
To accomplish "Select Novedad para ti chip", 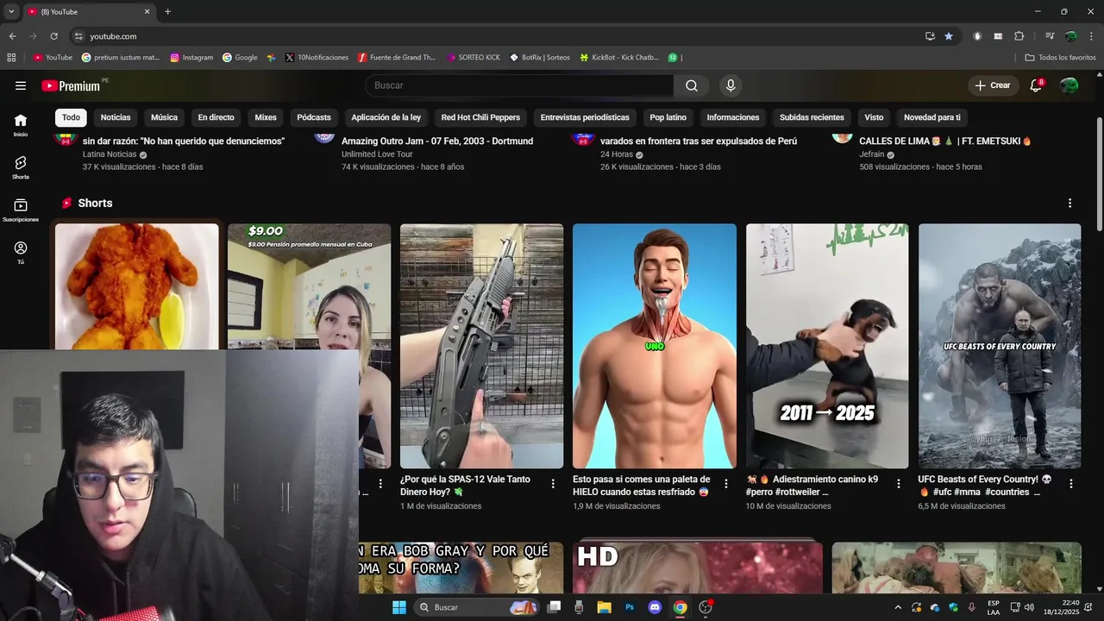I will point(931,117).
